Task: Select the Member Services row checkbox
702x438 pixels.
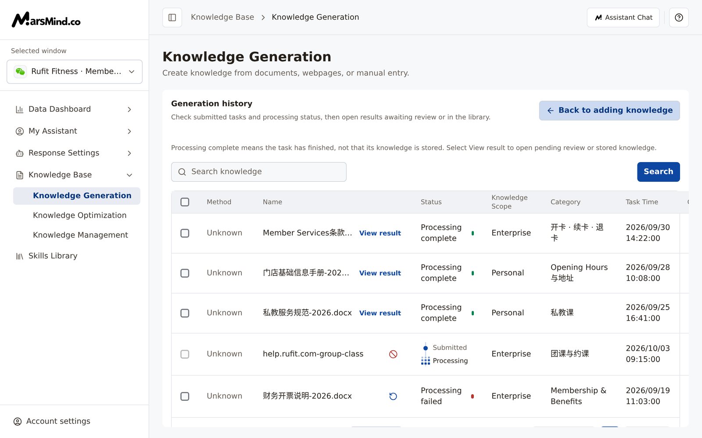Action: point(185,233)
